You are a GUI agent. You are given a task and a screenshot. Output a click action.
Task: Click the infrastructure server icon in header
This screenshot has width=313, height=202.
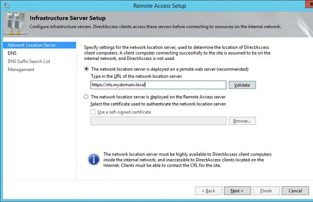(13, 22)
